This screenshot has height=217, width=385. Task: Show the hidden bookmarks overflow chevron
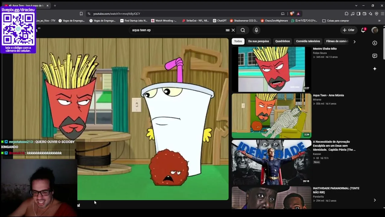(379, 21)
